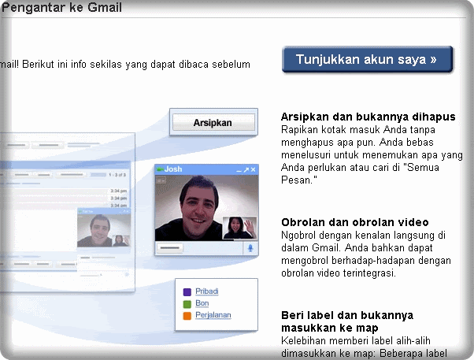Click the waving woman video thumbnail

point(239,228)
